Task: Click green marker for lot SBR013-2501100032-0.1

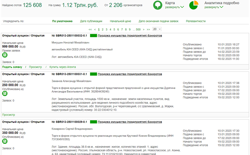Action: pyautogui.click(x=93, y=36)
